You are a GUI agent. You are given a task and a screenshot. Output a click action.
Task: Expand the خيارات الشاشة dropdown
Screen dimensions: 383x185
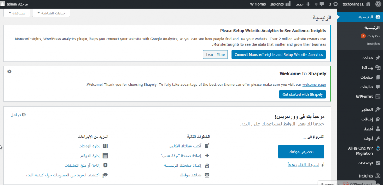51,13
